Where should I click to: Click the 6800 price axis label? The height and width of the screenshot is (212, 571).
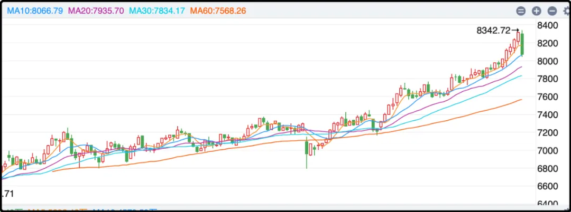coord(548,169)
